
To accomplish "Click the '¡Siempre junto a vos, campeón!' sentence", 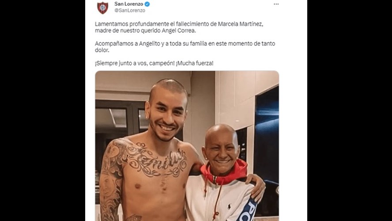I will point(135,63).
